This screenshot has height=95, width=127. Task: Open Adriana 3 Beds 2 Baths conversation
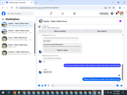(17, 32)
